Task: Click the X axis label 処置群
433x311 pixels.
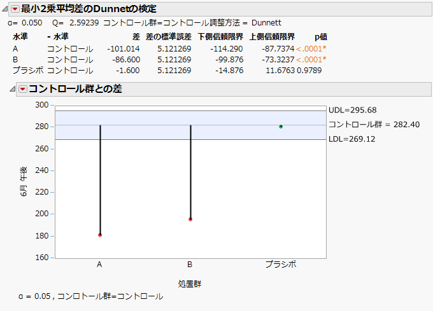Action: pyautogui.click(x=190, y=284)
